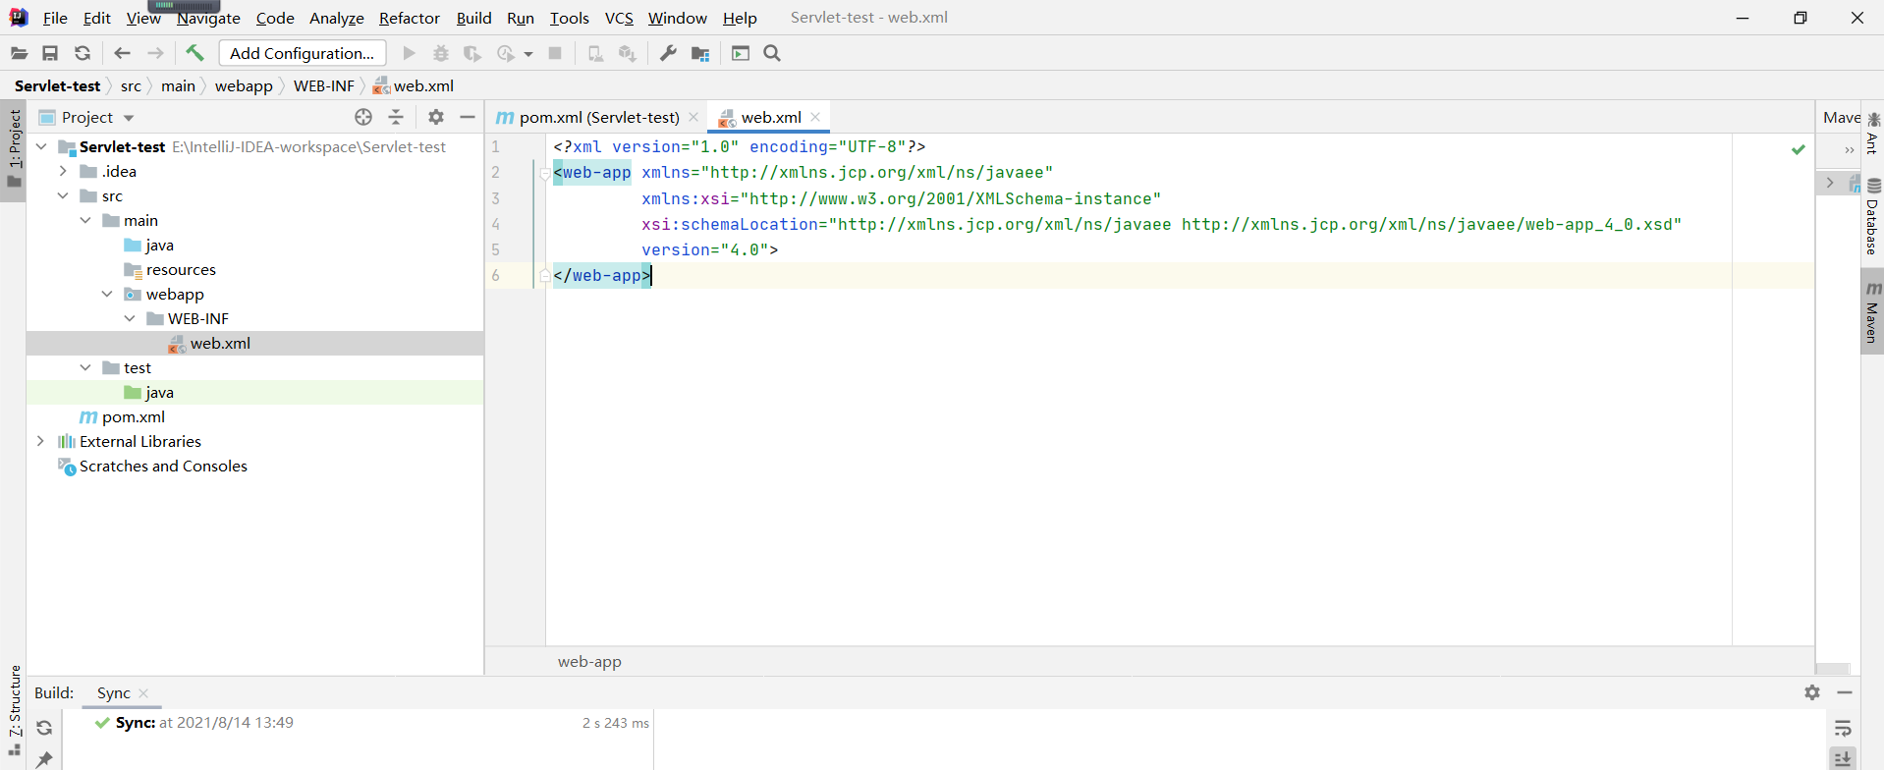Pin the Build tab
This screenshot has width=1884, height=770.
(x=44, y=759)
